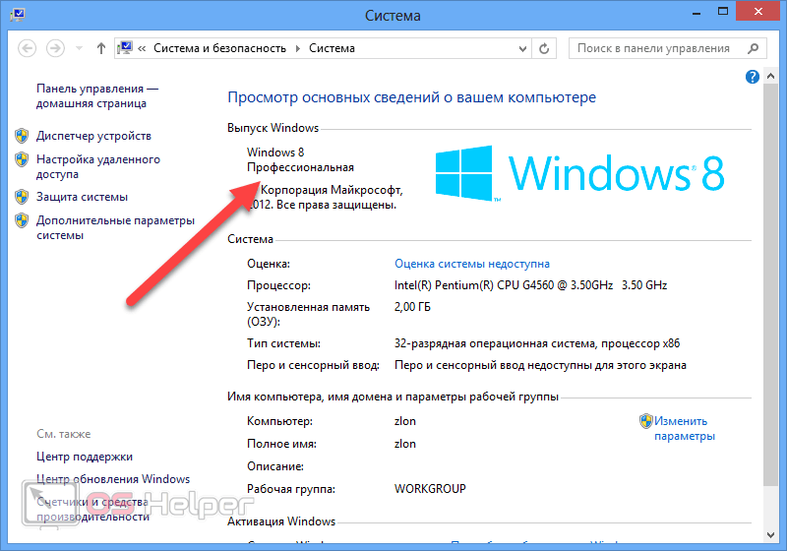Go up one level with Up arrow

click(101, 48)
